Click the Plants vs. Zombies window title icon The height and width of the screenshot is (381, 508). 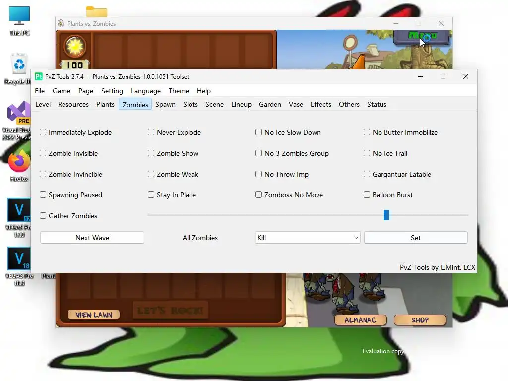point(61,23)
